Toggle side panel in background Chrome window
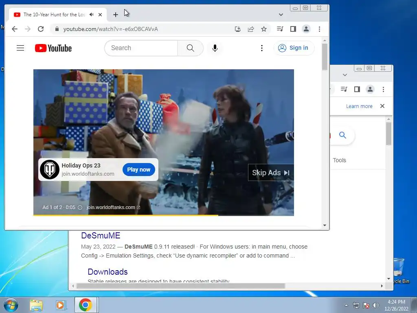The image size is (417, 313). (x=357, y=89)
